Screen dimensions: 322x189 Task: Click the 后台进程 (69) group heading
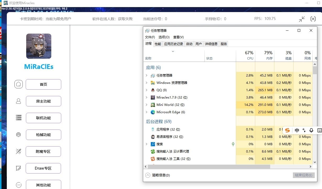[x=159, y=122]
